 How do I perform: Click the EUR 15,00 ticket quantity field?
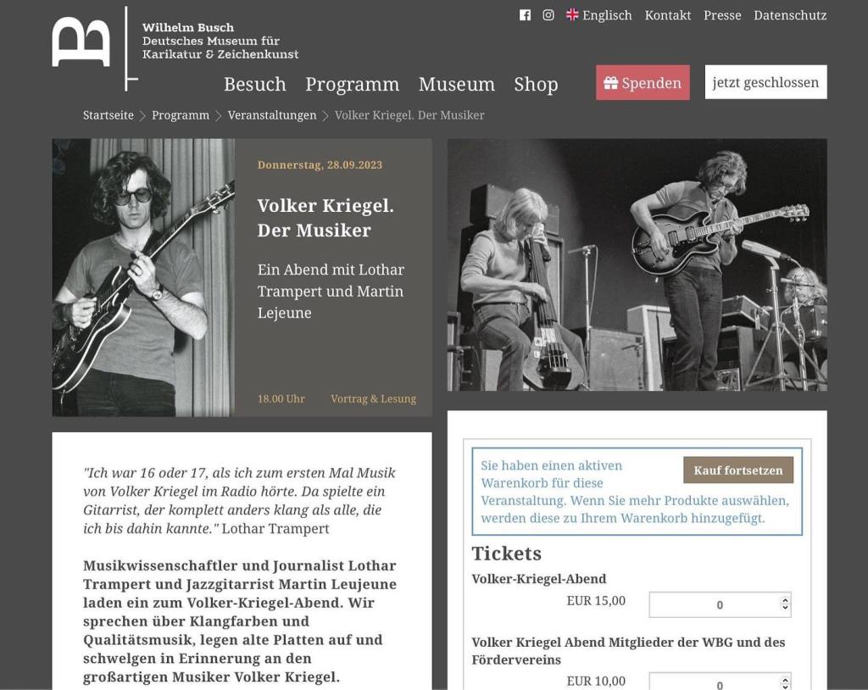point(720,604)
